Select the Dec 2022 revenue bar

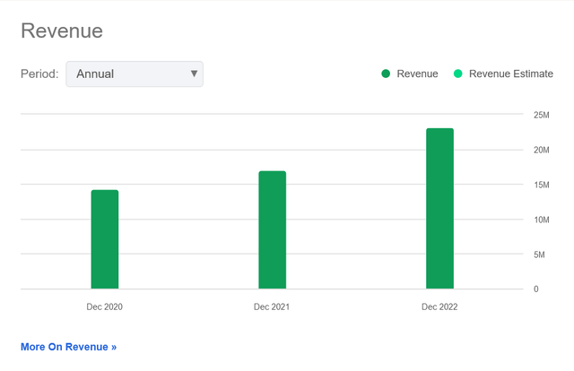click(x=439, y=209)
